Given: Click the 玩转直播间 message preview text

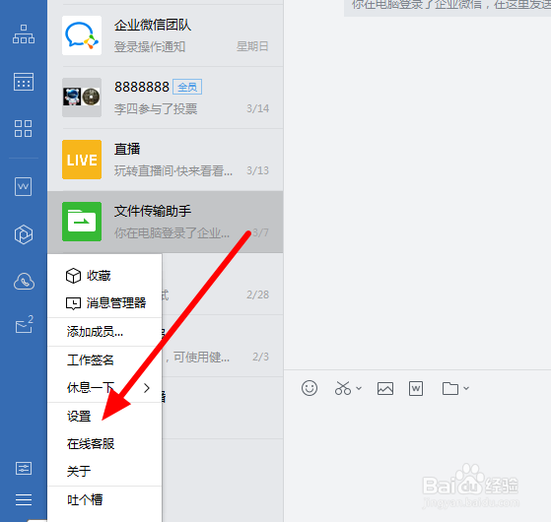Looking at the screenshot, I should point(172,171).
